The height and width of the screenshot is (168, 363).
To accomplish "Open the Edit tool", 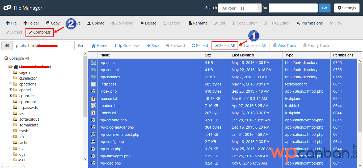I will tap(220, 23).
